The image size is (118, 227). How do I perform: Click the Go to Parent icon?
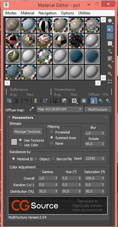(x=102, y=101)
